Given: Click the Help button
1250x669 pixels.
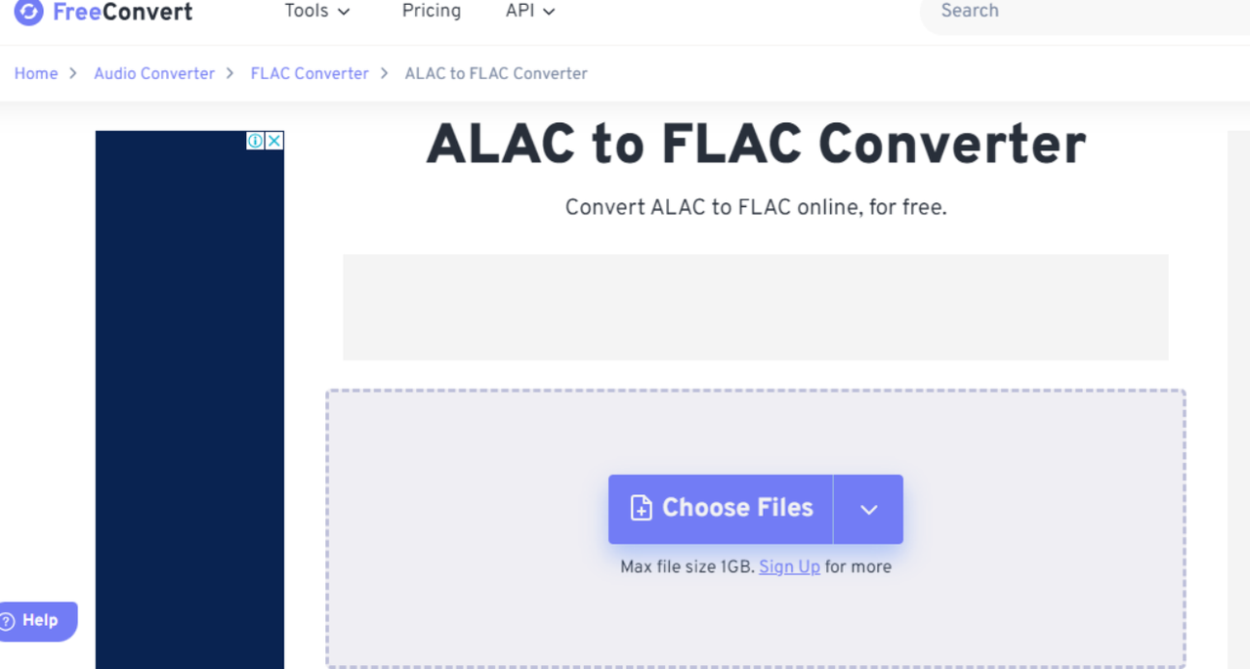Looking at the screenshot, I should click(37, 620).
